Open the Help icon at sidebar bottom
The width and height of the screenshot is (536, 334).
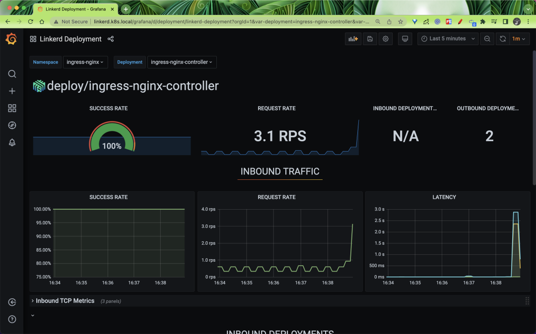tap(11, 319)
